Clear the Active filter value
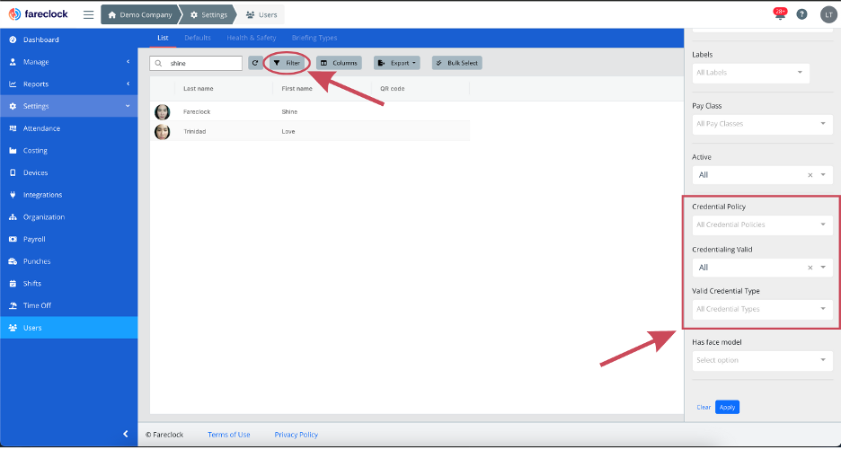Viewport: 841px width, 449px height. [x=810, y=175]
